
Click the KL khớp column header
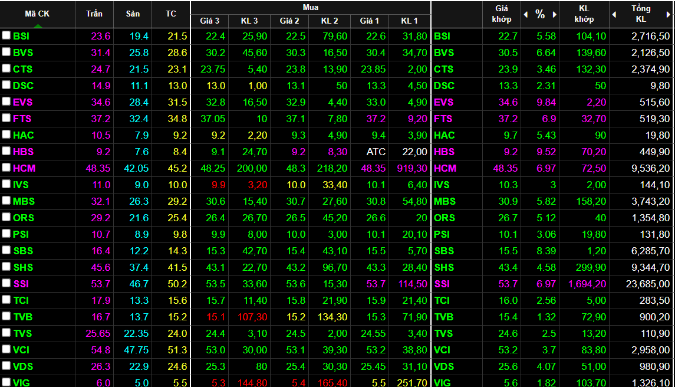[x=584, y=14]
